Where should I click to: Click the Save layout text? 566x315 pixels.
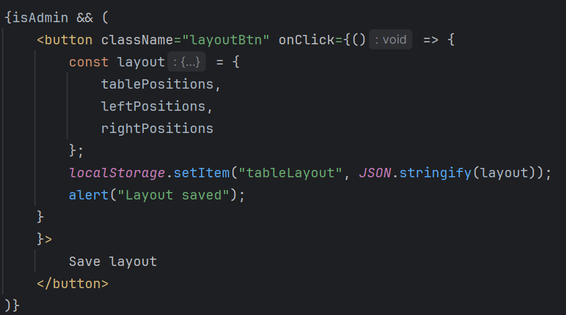point(113,261)
